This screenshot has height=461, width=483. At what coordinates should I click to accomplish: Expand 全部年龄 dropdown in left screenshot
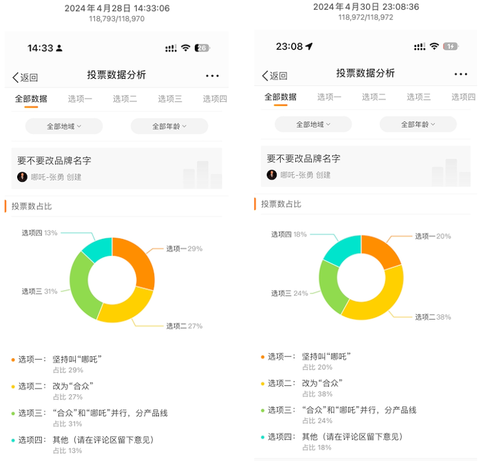click(x=169, y=126)
